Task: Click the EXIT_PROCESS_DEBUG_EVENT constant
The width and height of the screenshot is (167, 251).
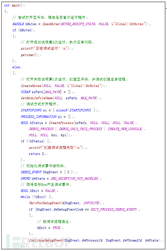Action: click(114, 209)
